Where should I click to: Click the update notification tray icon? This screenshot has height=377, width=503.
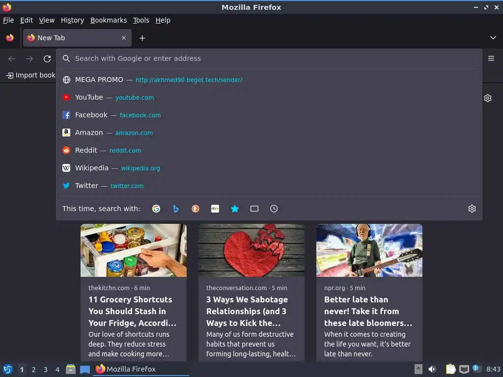pyautogui.click(x=476, y=369)
